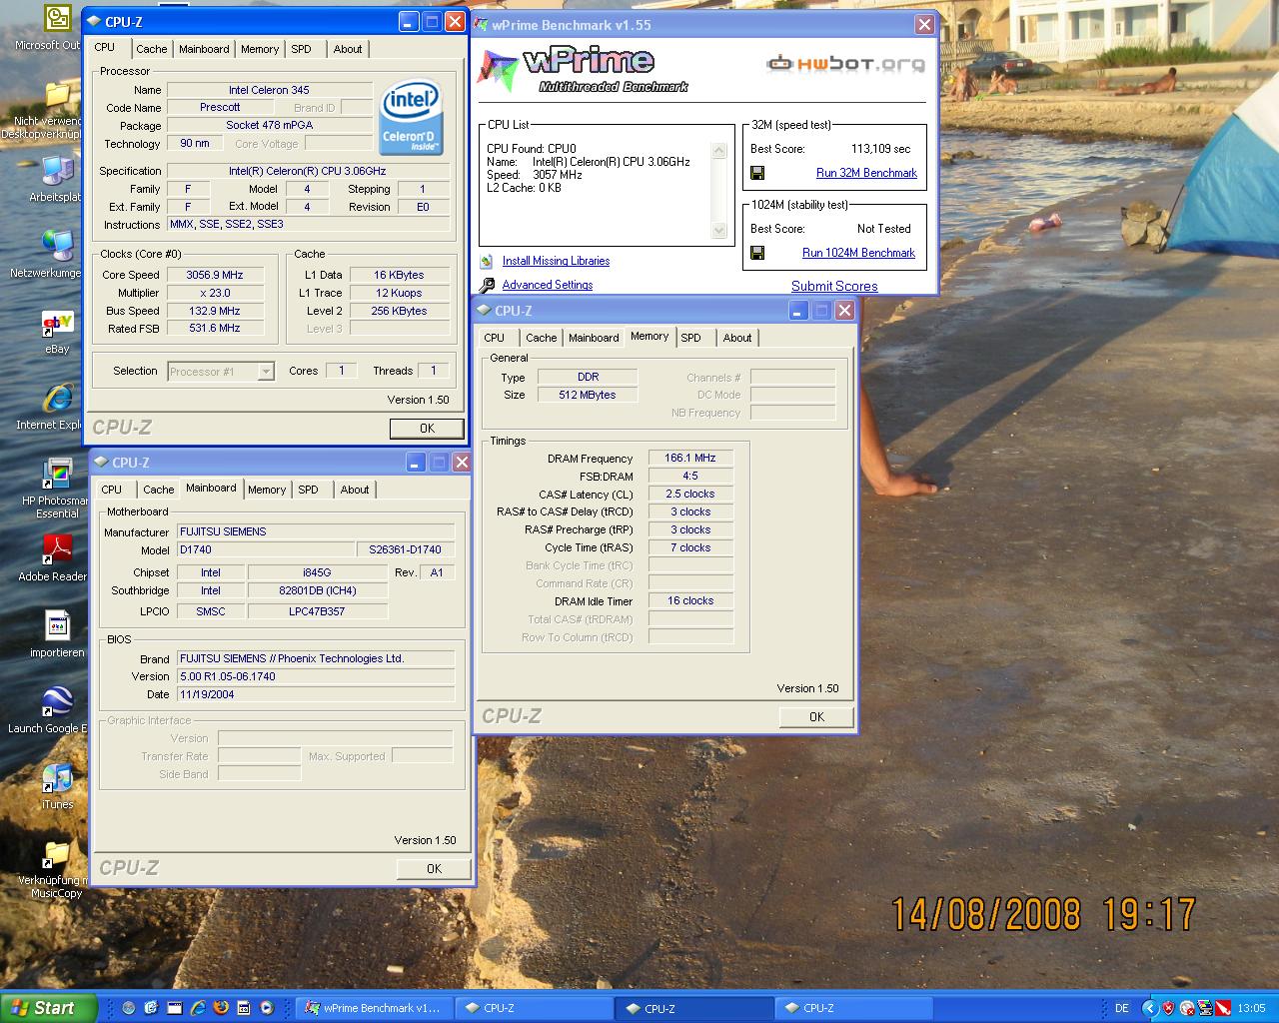Click the Install Missing Libraries icon in wPrime

(x=487, y=261)
